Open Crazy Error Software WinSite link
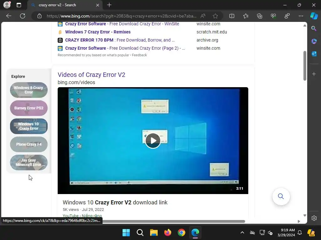Image resolution: width=321 pixels, height=240 pixels. pos(122,24)
